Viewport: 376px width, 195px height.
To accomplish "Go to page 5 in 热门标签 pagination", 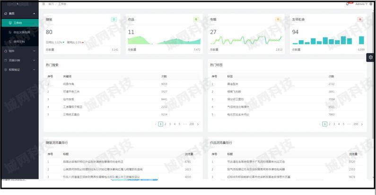I will click(x=343, y=124).
